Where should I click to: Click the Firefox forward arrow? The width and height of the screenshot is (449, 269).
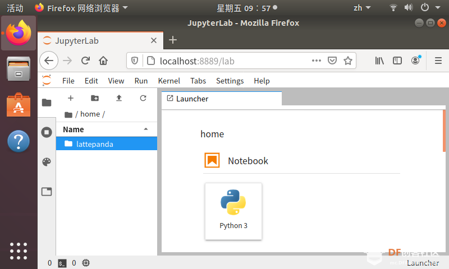coord(67,61)
